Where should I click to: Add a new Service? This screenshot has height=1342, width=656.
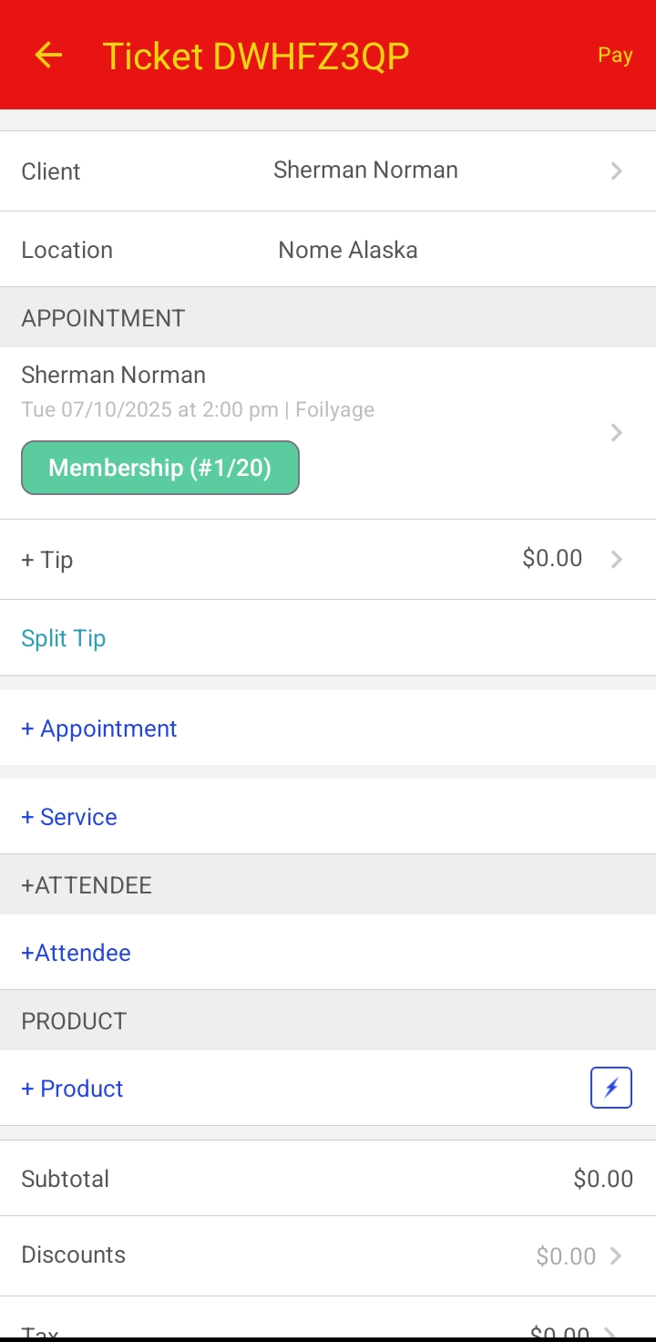[x=69, y=817]
